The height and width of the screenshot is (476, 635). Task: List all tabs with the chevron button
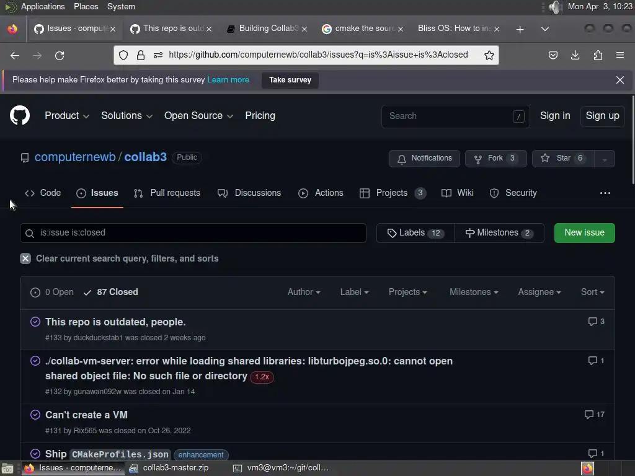(545, 29)
